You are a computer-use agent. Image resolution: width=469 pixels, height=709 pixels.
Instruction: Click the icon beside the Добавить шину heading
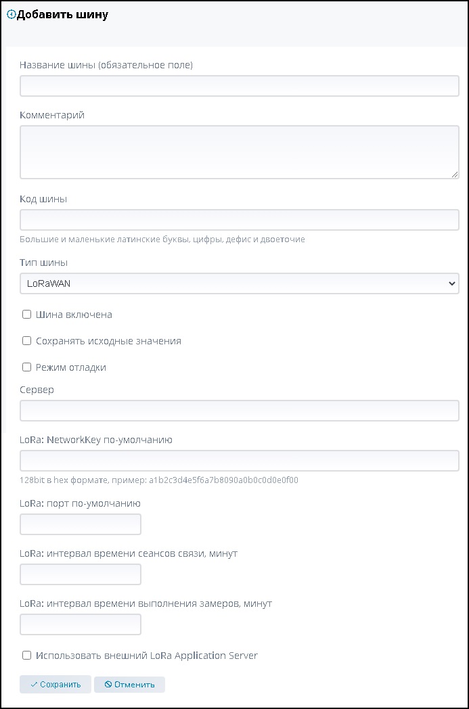[11, 15]
